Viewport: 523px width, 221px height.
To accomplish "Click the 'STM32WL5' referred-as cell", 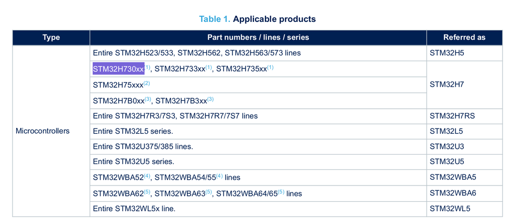I will pyautogui.click(x=464, y=209).
